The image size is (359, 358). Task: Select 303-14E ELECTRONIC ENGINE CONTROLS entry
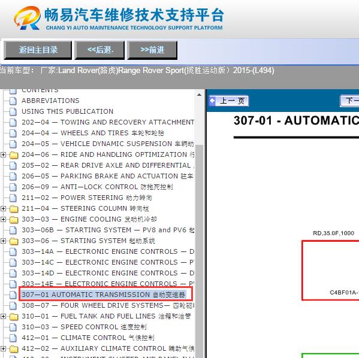[x=108, y=284]
